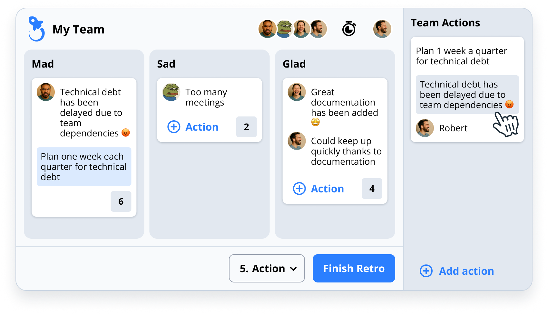Image resolution: width=548 pixels, height=314 pixels.
Task: Switch to the Mad column header
Action: coord(43,64)
